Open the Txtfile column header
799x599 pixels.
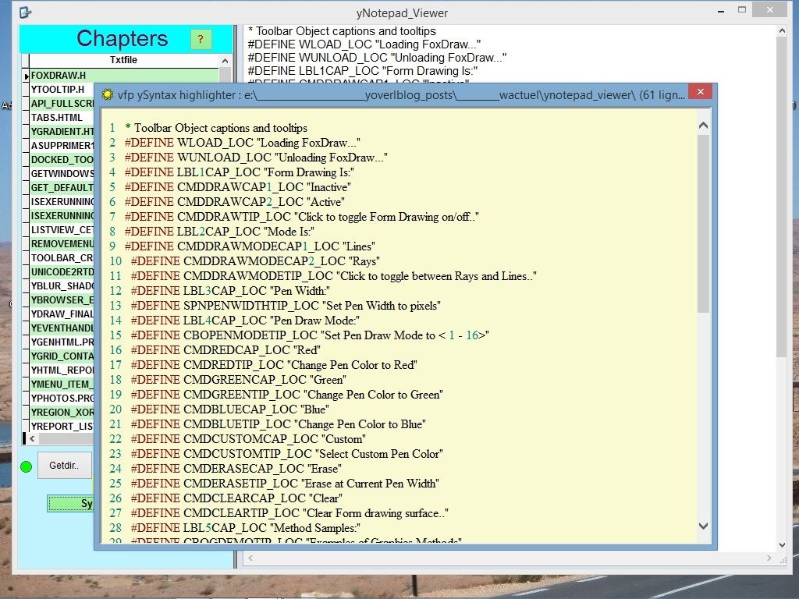[x=125, y=60]
